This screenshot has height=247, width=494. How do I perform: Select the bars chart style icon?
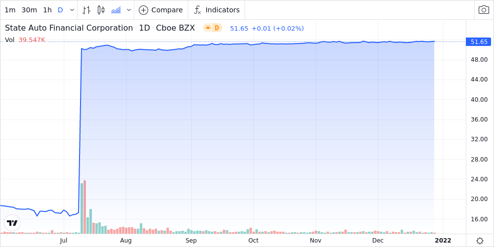pos(86,10)
